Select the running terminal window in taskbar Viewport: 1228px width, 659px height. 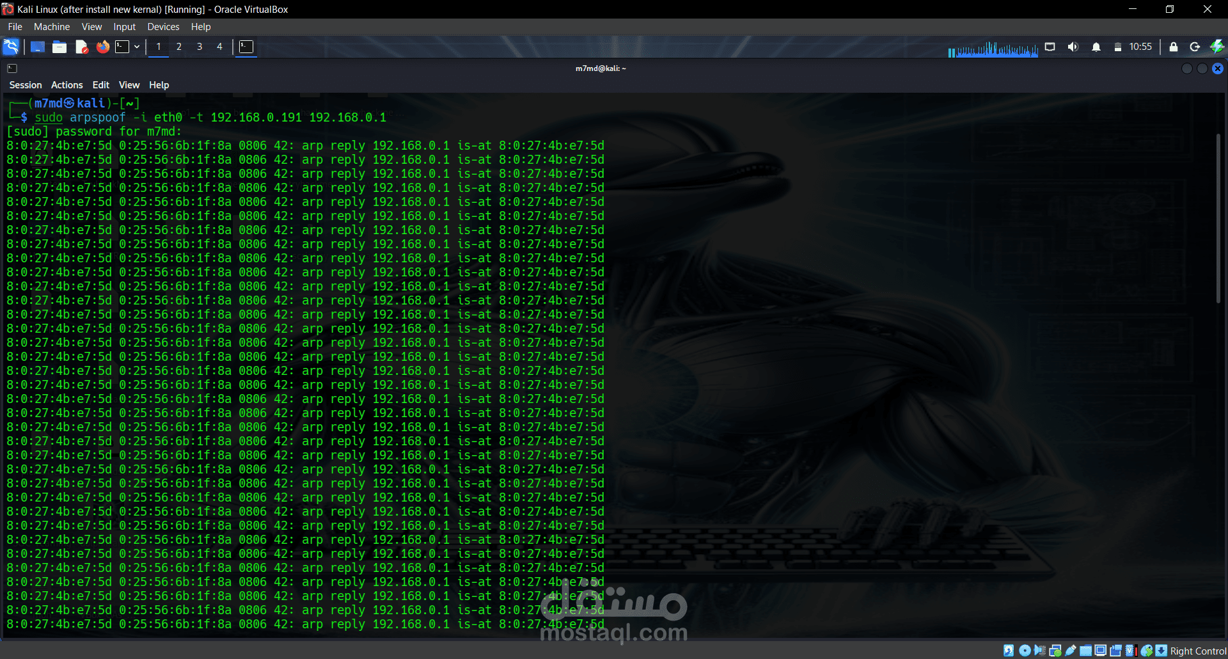(x=246, y=47)
